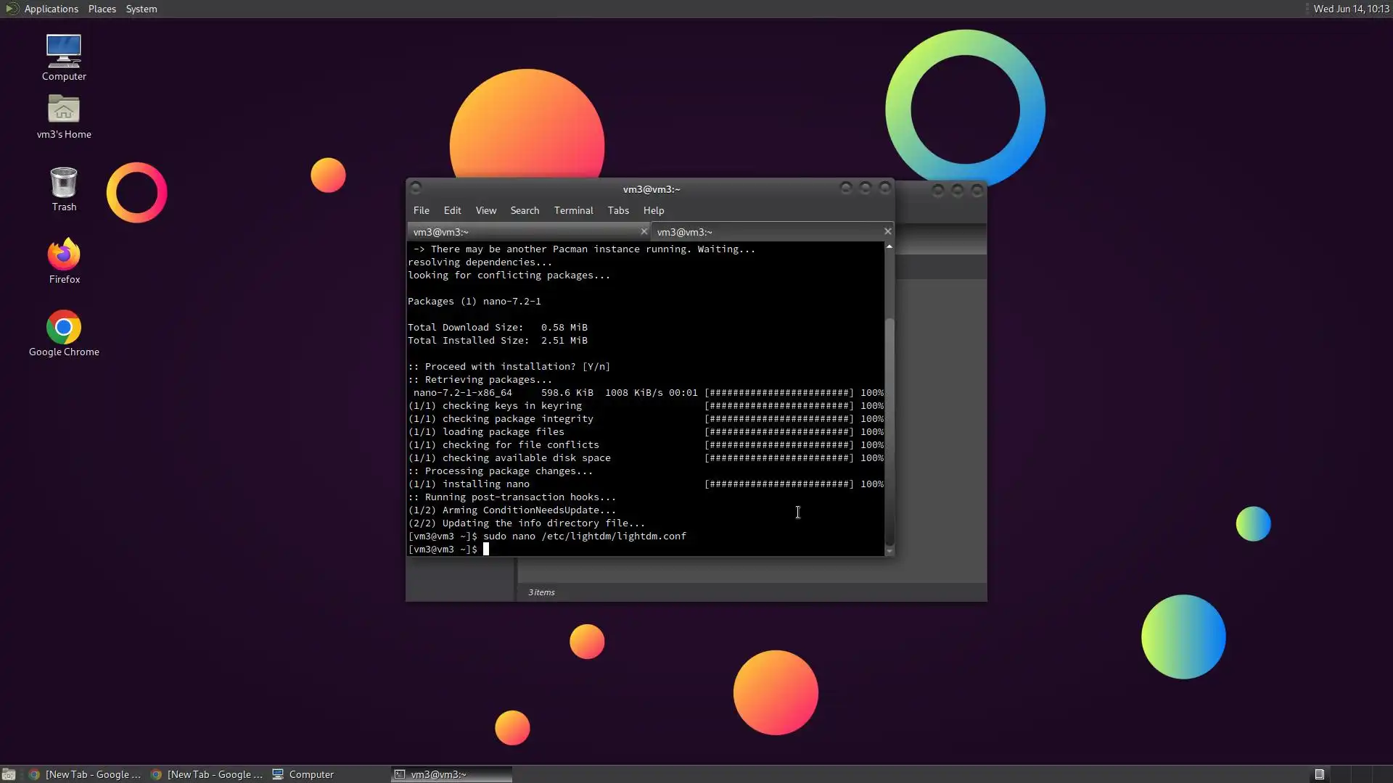
Task: Click the terminal's vertical scrollbar handle
Action: [889, 431]
